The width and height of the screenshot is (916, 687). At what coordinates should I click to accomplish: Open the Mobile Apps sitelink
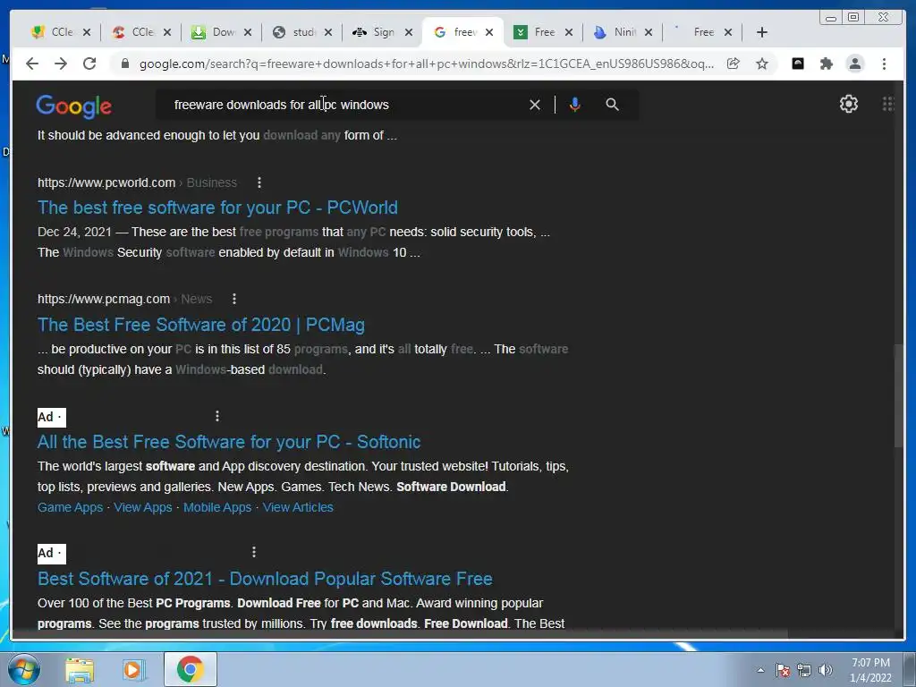pyautogui.click(x=217, y=507)
